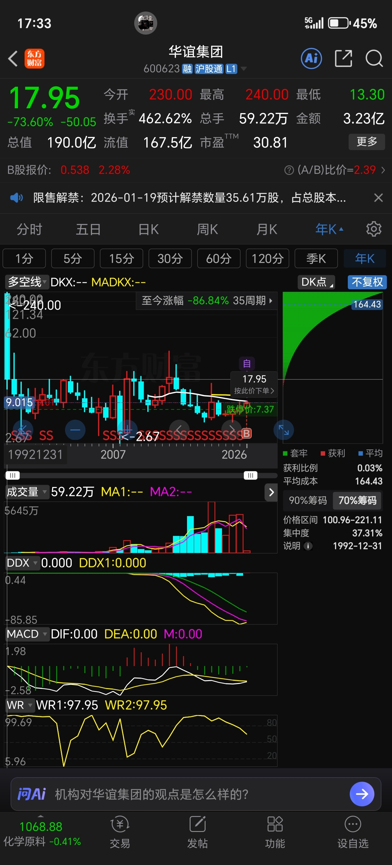Switch to 月K chart tab
This screenshot has height=865, width=392.
tap(267, 230)
